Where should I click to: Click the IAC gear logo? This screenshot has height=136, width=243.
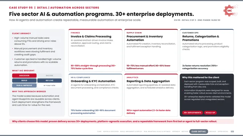230,11
